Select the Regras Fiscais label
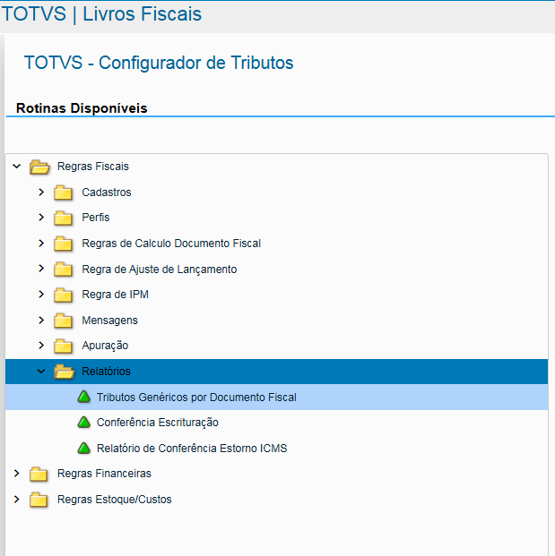Image resolution: width=555 pixels, height=556 pixels. (x=93, y=167)
